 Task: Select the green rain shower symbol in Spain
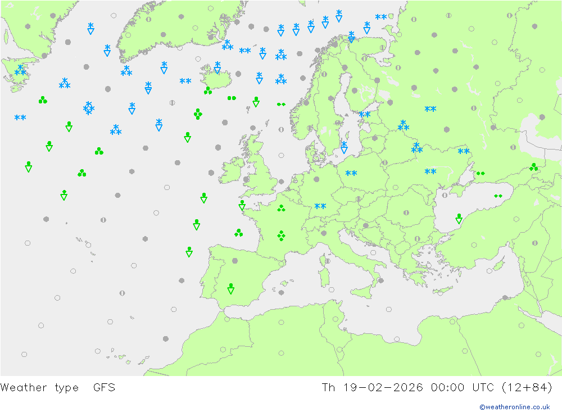[x=231, y=289]
